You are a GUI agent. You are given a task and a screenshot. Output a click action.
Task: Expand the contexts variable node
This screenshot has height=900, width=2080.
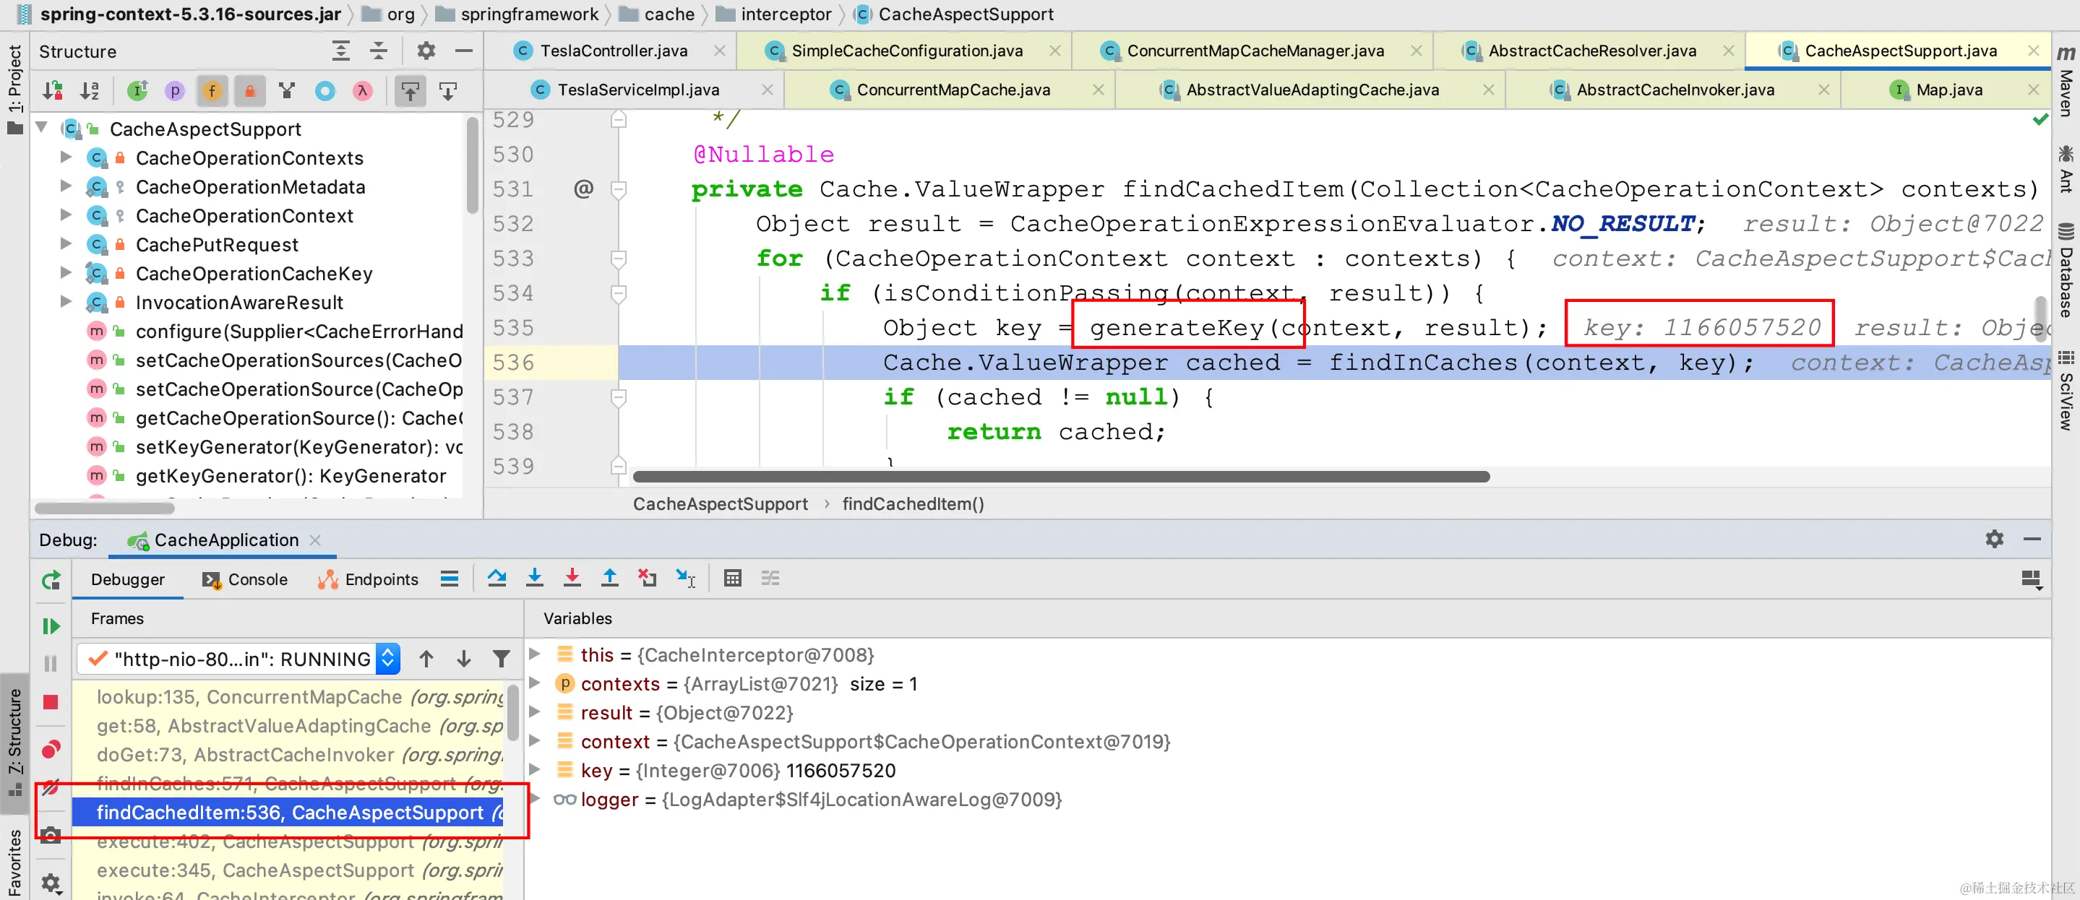coord(535,684)
